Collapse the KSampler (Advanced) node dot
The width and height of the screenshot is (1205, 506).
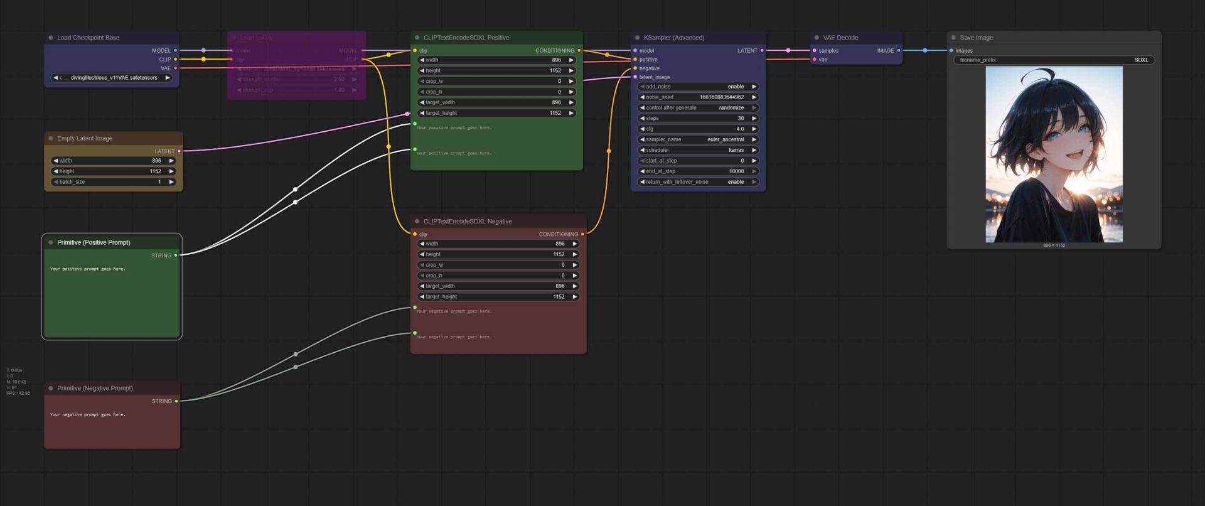pyautogui.click(x=637, y=38)
